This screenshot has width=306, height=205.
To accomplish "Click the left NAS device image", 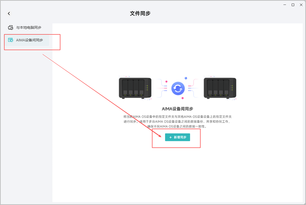I will pos(135,88).
